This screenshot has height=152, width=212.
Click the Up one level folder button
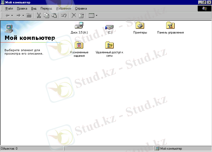[29, 16]
